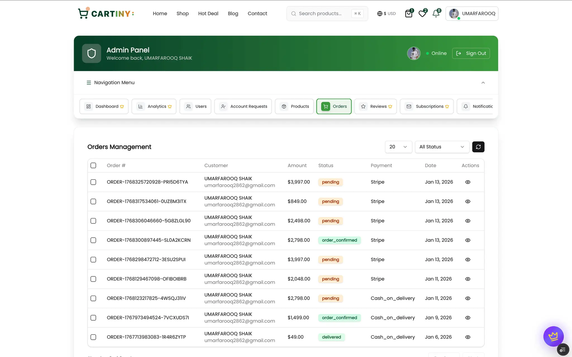Click the Online status indicator
This screenshot has height=357, width=572.
tap(436, 53)
